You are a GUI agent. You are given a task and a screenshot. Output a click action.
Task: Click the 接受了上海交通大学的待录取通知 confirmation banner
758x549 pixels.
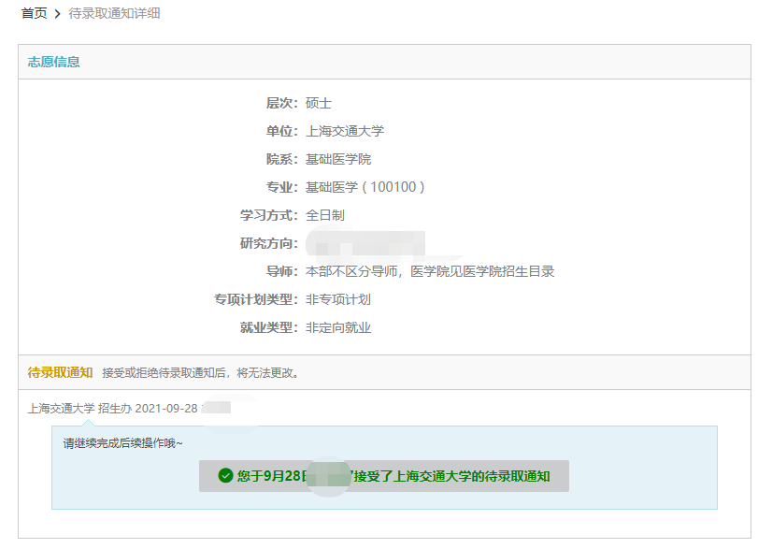point(384,476)
